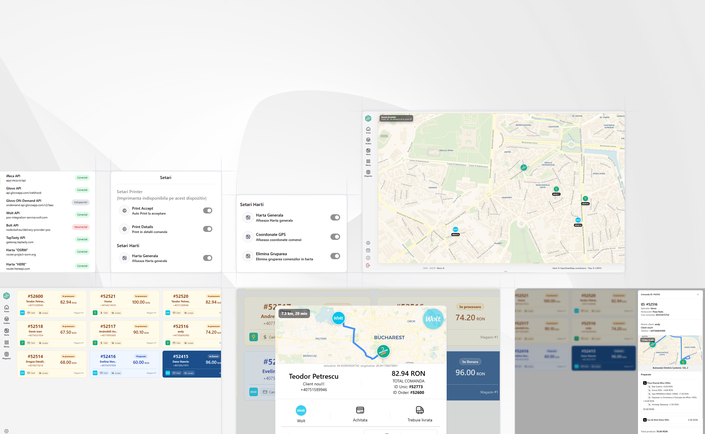Open Analiza in the map window sidebar

click(368, 140)
